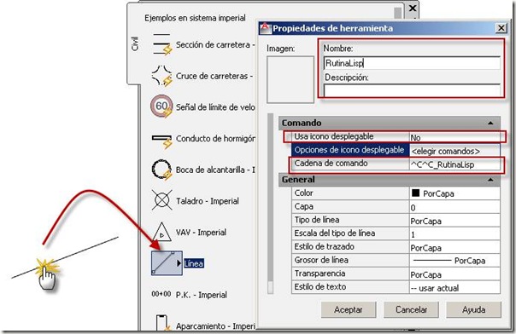Select the Sección de carretera tool icon
This screenshot has width=516, height=334.
(x=162, y=44)
